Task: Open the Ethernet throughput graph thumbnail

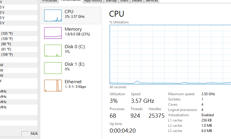Action: [x=53, y=85]
